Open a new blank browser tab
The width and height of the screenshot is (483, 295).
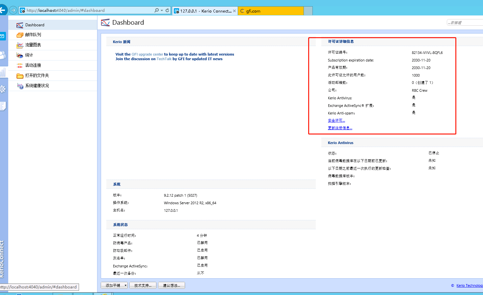click(308, 11)
